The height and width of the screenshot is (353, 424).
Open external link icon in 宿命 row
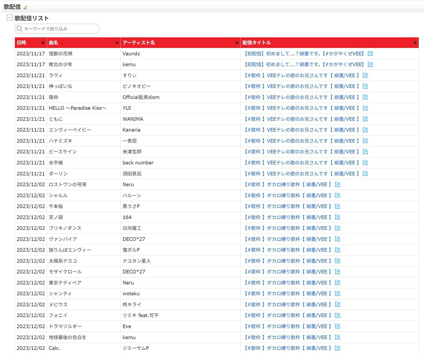(365, 97)
